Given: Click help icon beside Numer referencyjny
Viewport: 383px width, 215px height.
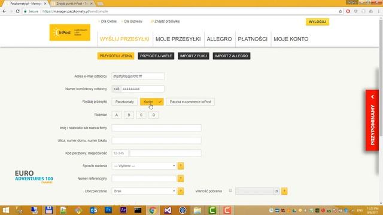Looking at the screenshot, I should pyautogui.click(x=181, y=179).
